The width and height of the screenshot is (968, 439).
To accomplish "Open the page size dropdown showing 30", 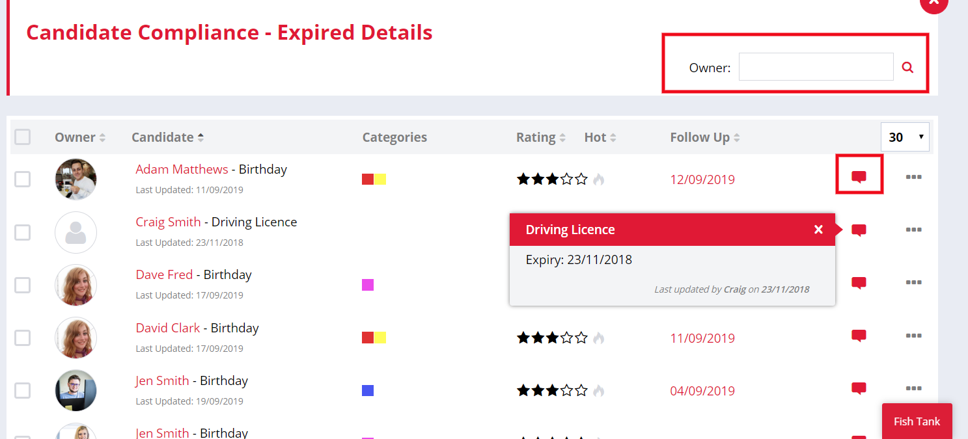I will coord(905,137).
